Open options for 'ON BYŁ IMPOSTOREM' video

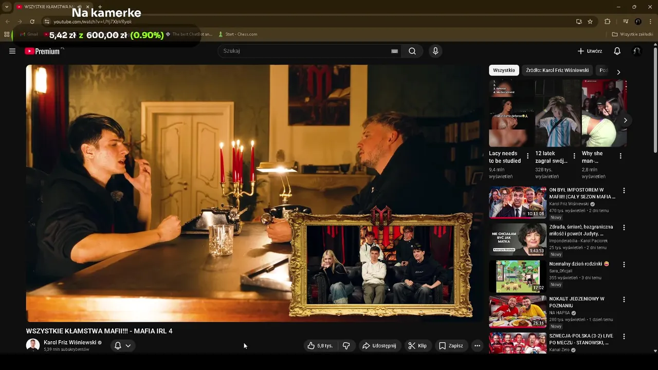pyautogui.click(x=624, y=191)
